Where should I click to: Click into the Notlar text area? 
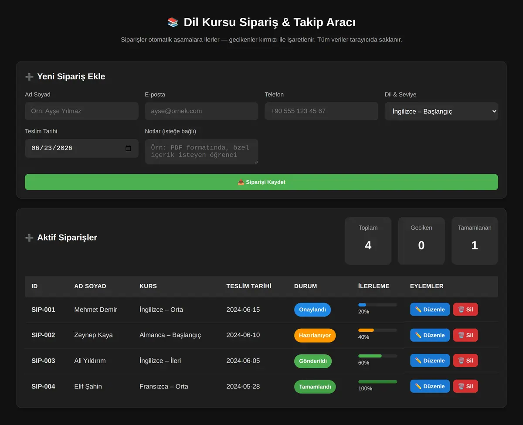click(x=201, y=152)
